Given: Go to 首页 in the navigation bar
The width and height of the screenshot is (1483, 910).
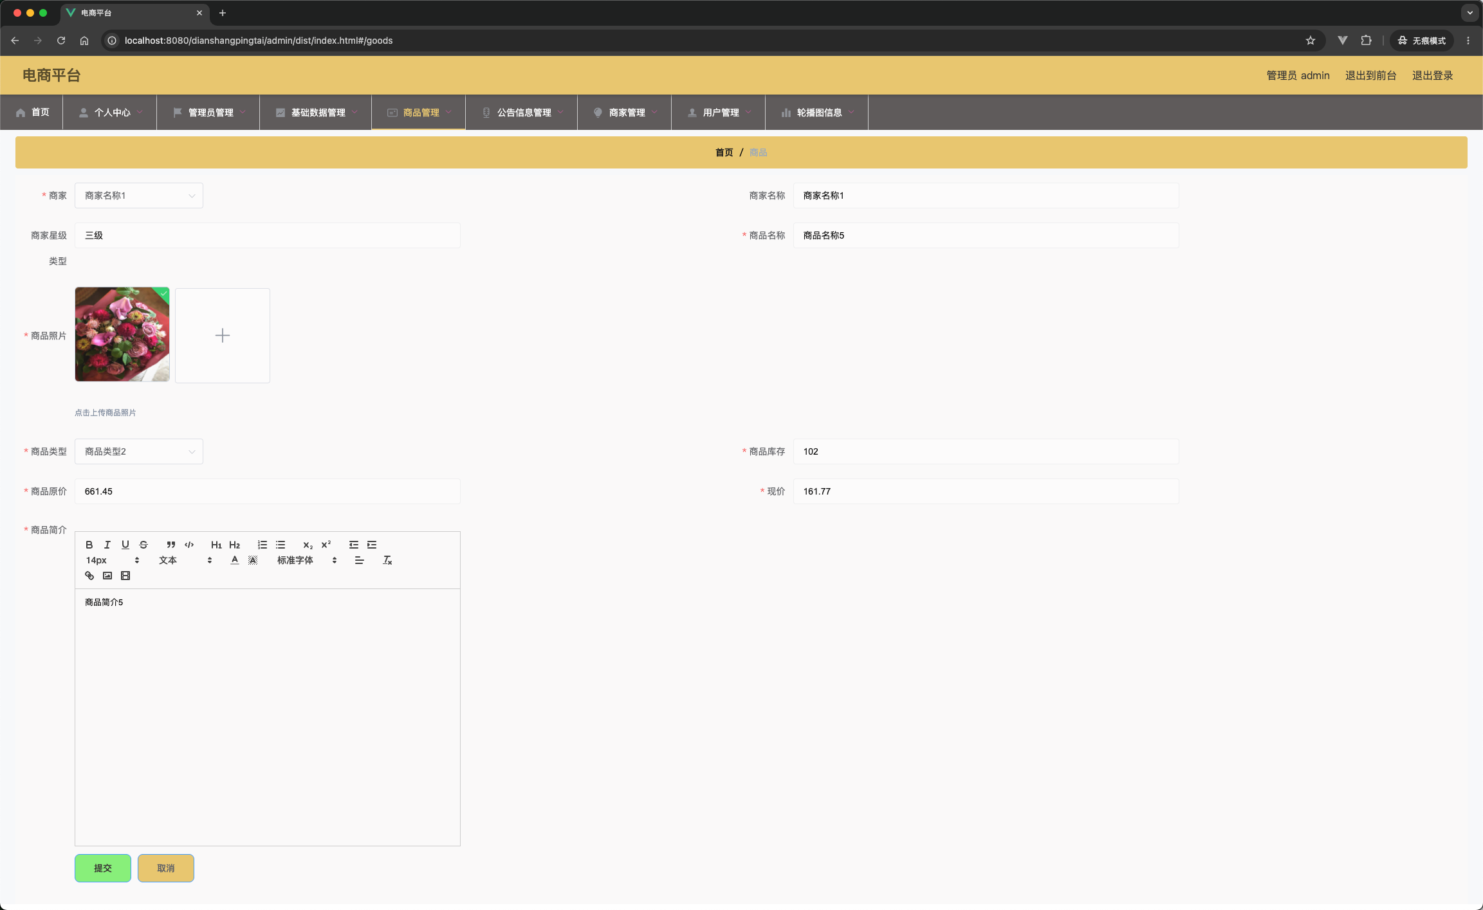Looking at the screenshot, I should 32,113.
